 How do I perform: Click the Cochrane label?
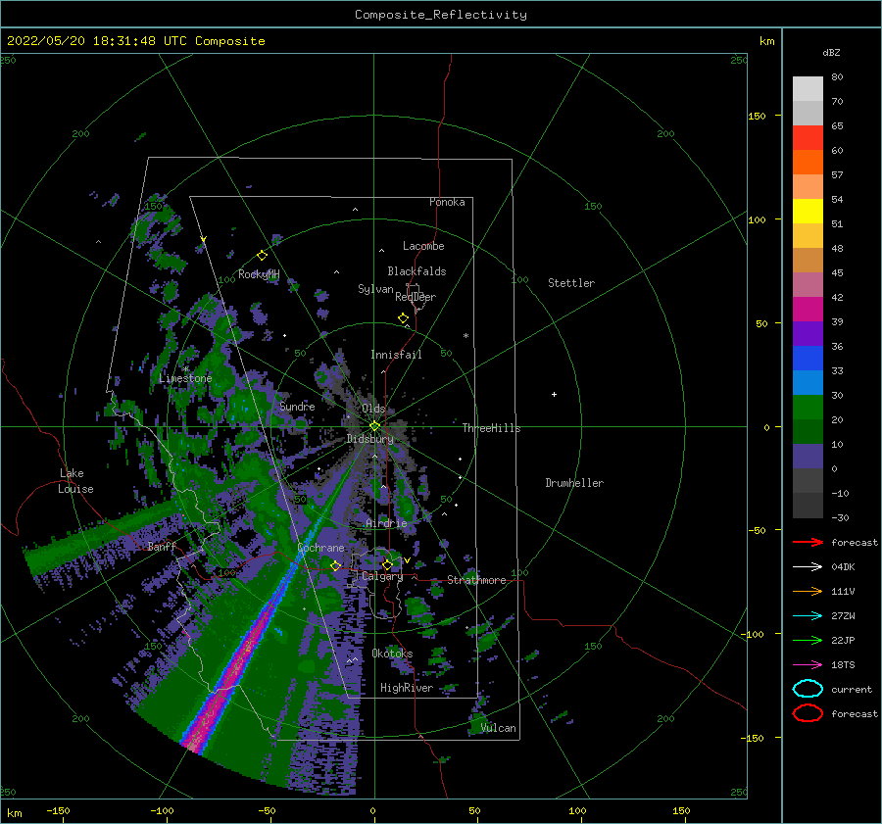click(320, 548)
